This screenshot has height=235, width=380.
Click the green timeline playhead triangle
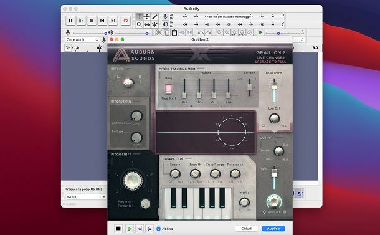[x=69, y=47]
